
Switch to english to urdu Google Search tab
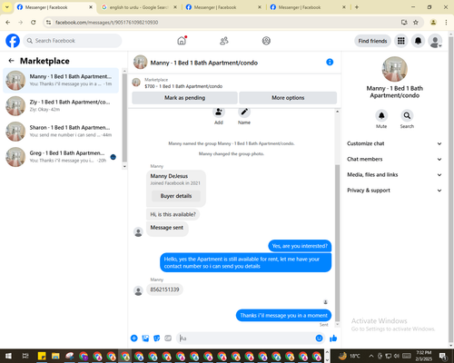[x=139, y=7]
